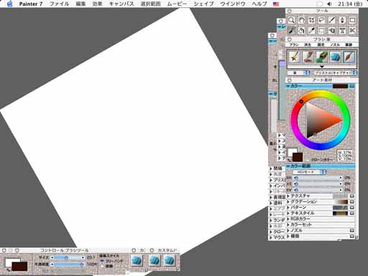The width and height of the screenshot is (368, 276).
Task: Choose the green marker brush thumbnail
Action: click(322, 57)
